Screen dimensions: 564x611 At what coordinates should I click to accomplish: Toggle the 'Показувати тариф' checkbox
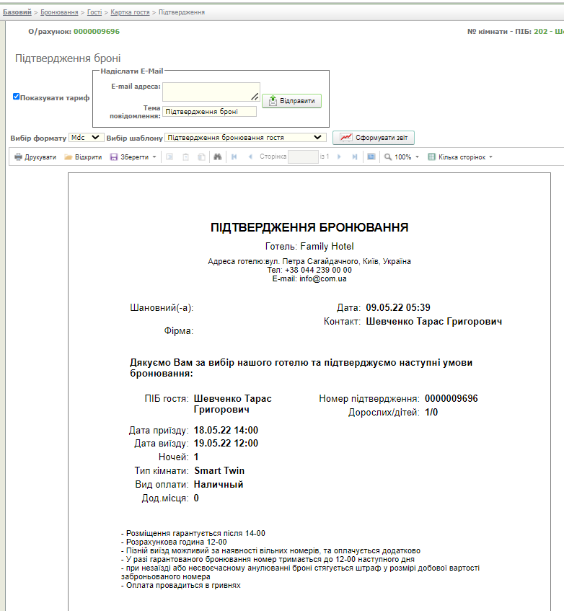pos(17,97)
